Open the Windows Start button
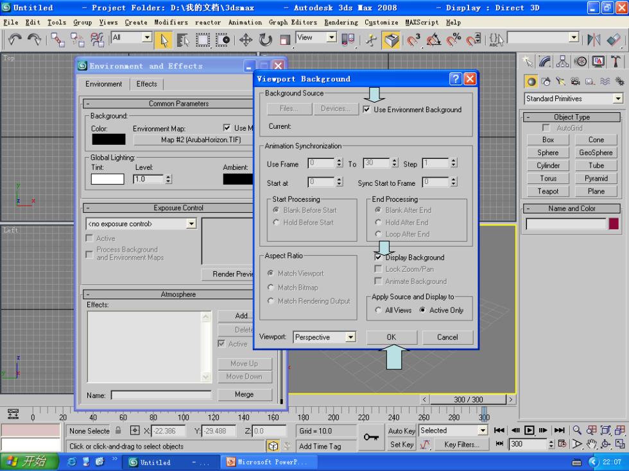This screenshot has height=471, width=629. tap(30, 462)
